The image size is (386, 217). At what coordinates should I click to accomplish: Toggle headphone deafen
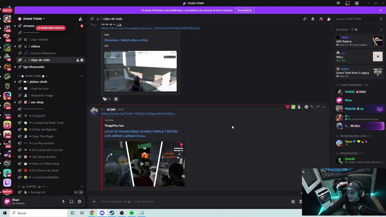(x=71, y=202)
